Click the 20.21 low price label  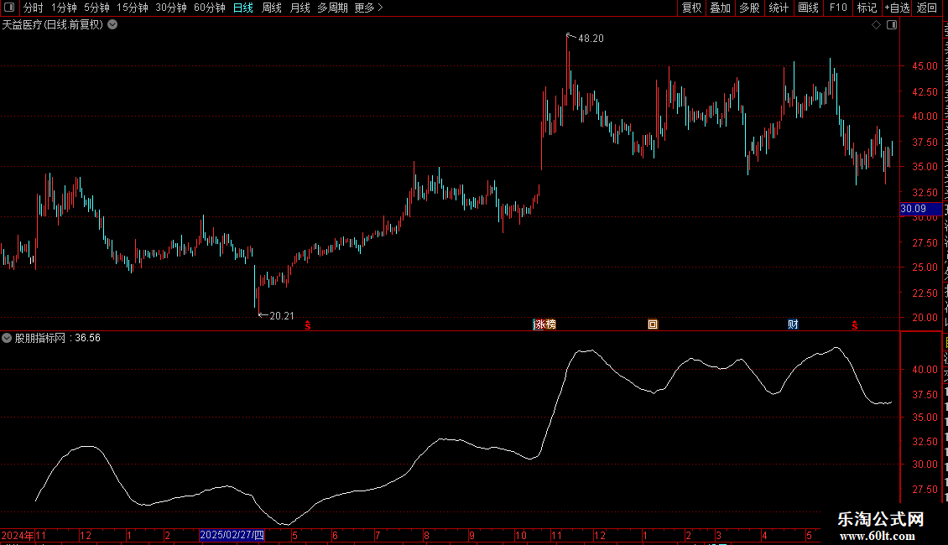pos(282,316)
